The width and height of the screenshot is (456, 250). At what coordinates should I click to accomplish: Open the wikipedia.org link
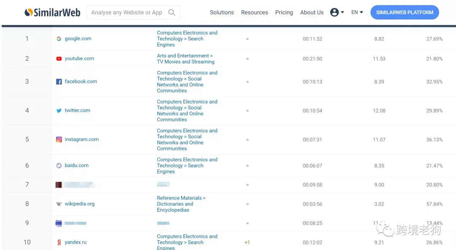point(80,204)
